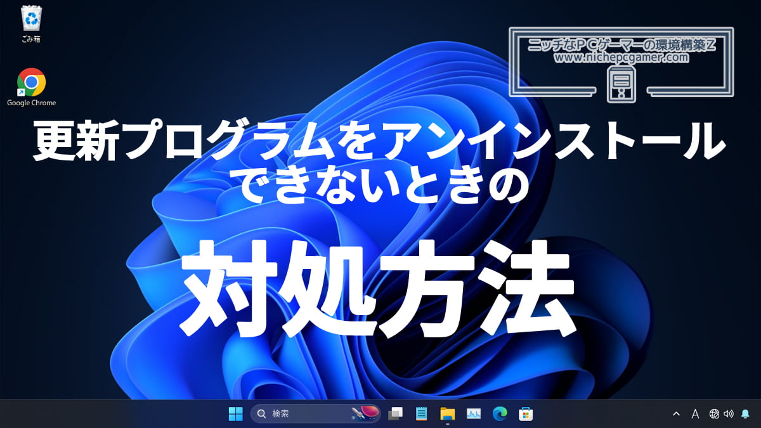
Task: Open notifications via the bell icon
Action: [745, 414]
